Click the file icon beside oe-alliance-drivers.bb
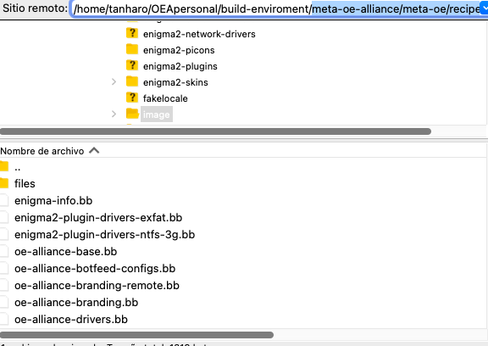This screenshot has width=488, height=346. pyautogui.click(x=3, y=319)
